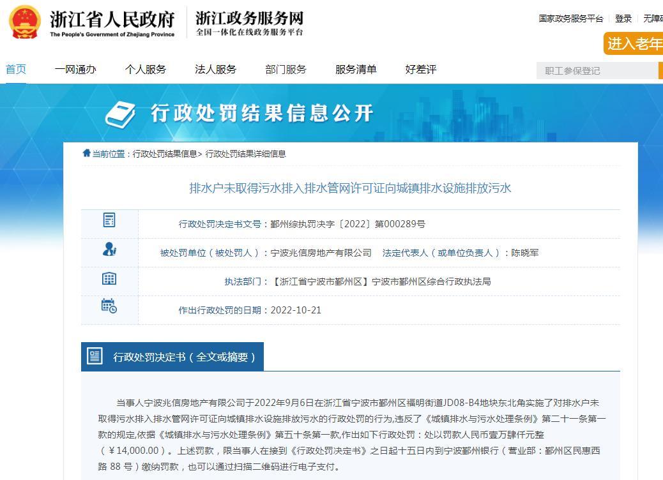Click the national emblem logo
The height and width of the screenshot is (480, 663).
tap(24, 22)
